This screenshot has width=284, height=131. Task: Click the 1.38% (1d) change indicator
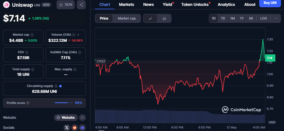(x=39, y=18)
